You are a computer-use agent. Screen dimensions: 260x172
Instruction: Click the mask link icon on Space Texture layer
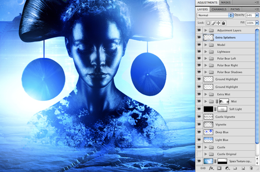point(215,161)
